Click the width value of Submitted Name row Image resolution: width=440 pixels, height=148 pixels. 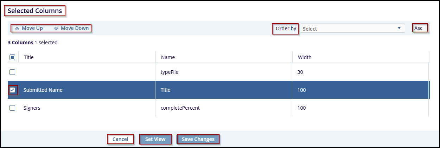pyautogui.click(x=302, y=90)
